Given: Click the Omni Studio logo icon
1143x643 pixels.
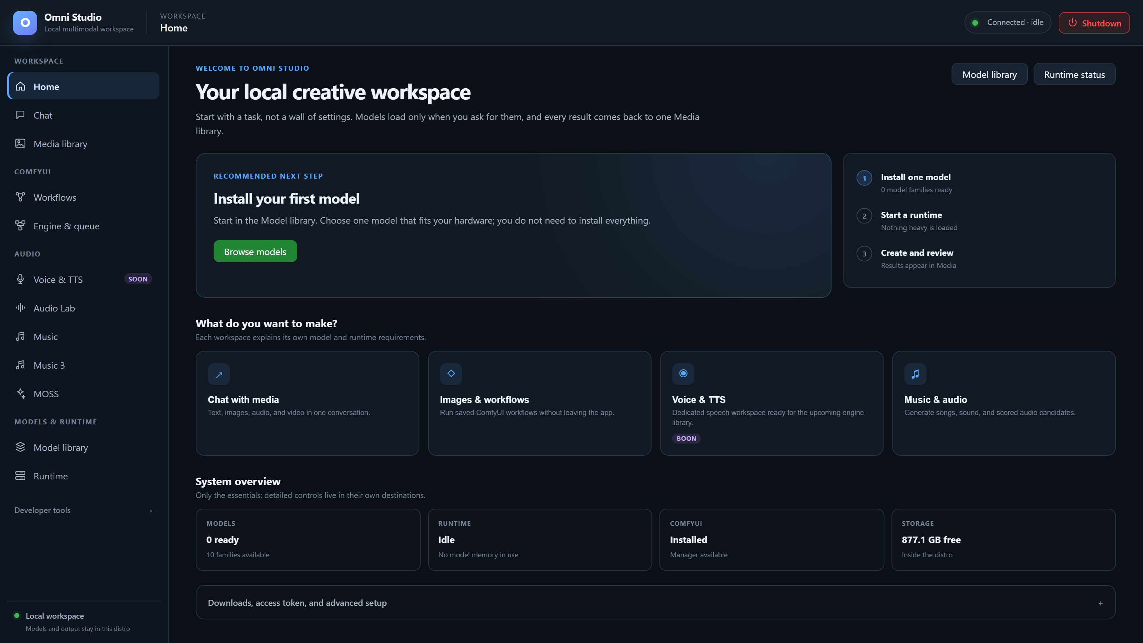Looking at the screenshot, I should (x=25, y=23).
